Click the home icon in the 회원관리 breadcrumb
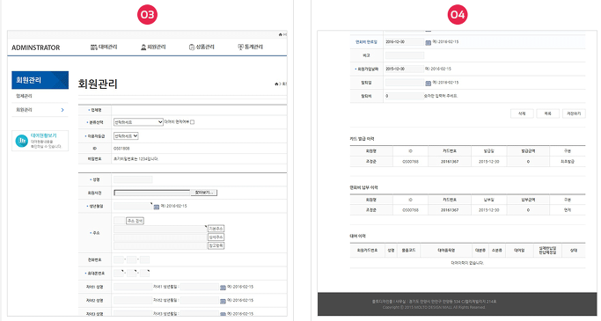 click(276, 84)
